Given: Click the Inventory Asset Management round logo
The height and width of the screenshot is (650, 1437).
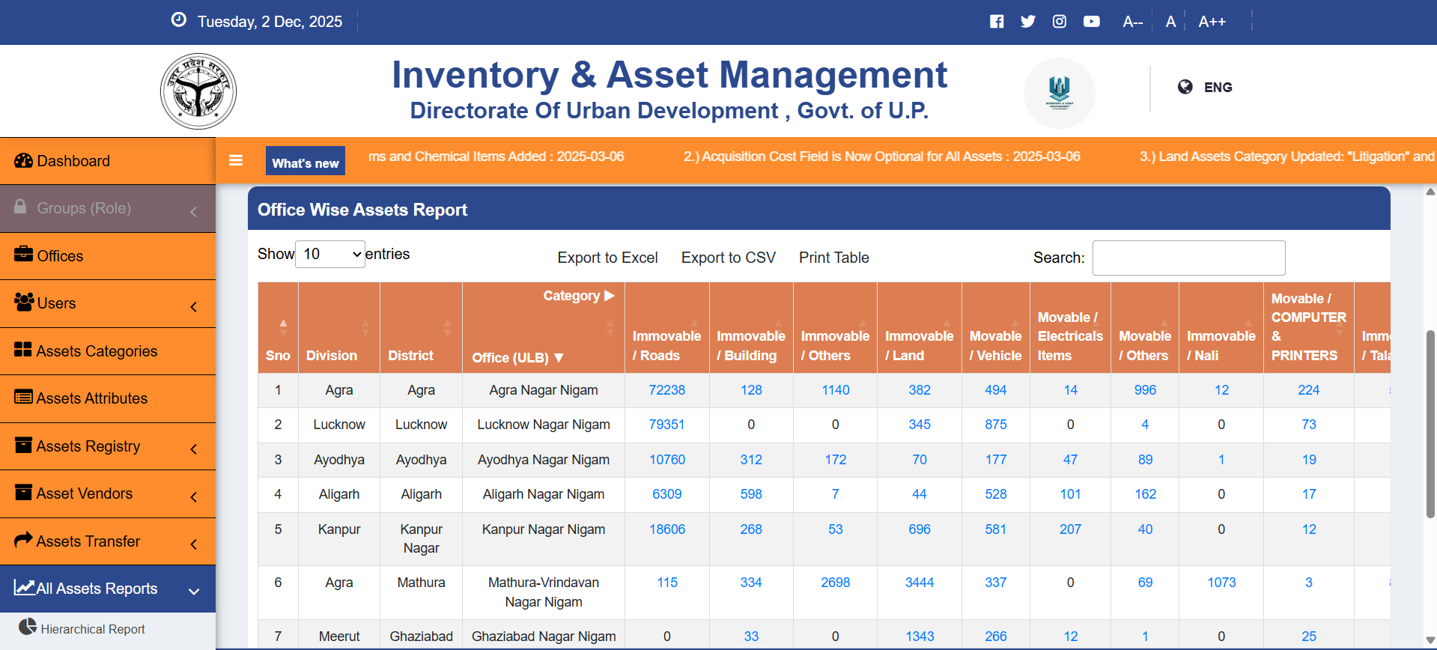Looking at the screenshot, I should pyautogui.click(x=1059, y=93).
